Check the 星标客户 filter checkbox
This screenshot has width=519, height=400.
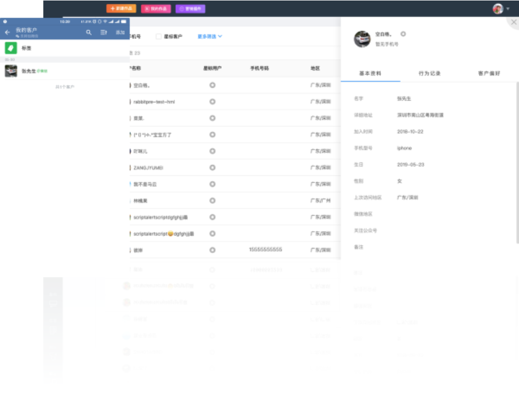(x=158, y=36)
